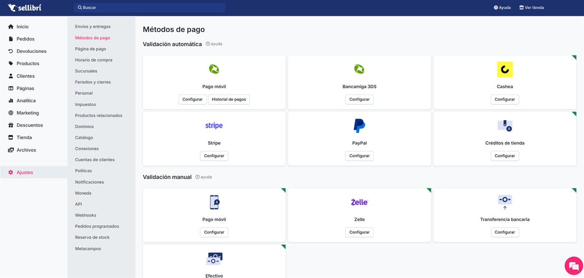
Task: Open the Ver tienda link in header
Action: point(532,7)
